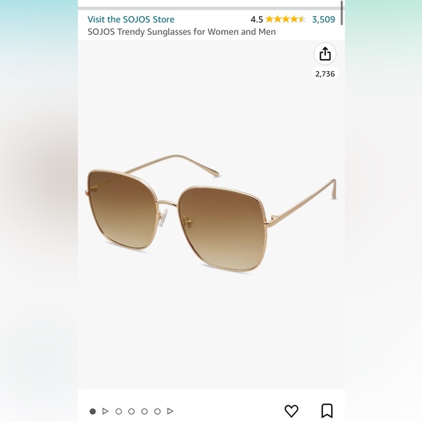The image size is (422, 422).
Task: Select the first empty carousel dot
Action: (119, 411)
